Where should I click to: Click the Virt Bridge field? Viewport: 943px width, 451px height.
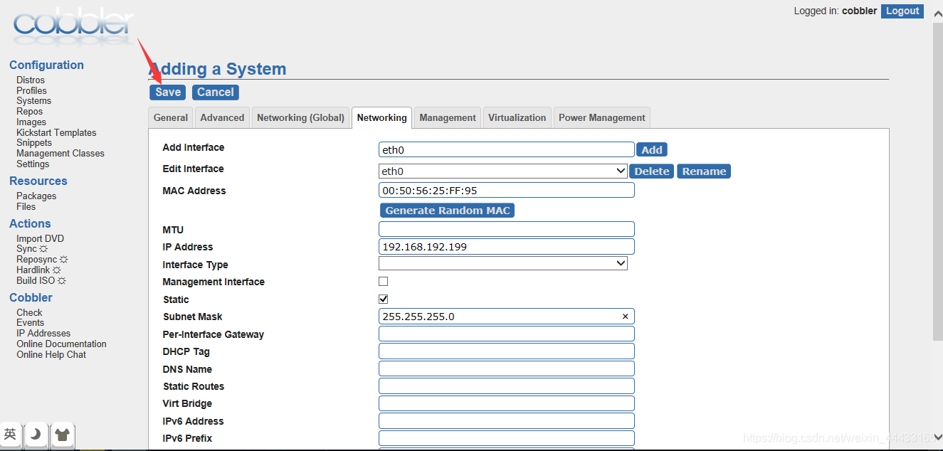[x=507, y=403]
